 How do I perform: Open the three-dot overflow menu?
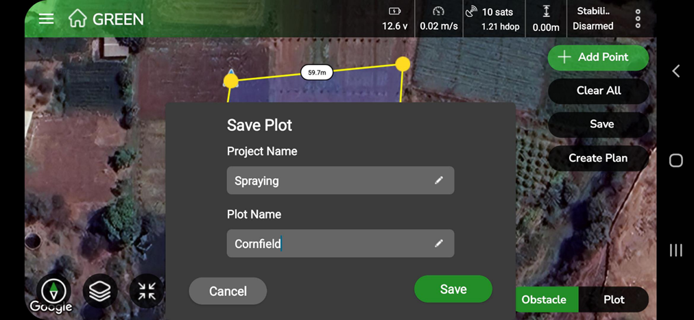pos(638,19)
